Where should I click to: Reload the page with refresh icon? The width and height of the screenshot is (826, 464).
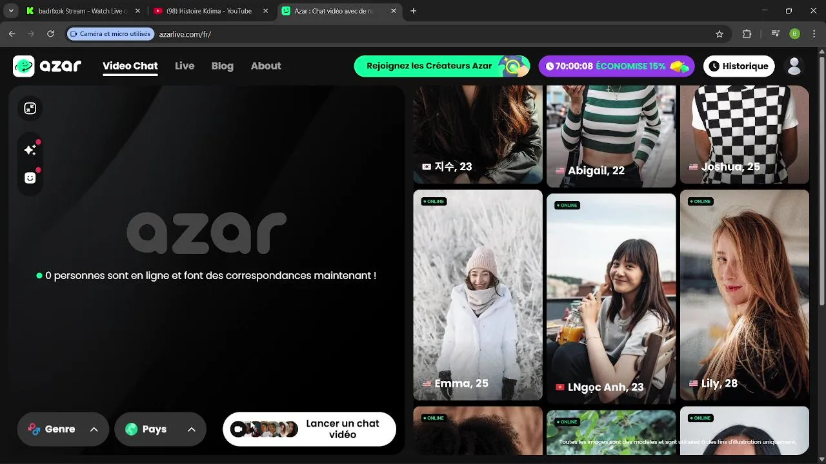(x=50, y=34)
